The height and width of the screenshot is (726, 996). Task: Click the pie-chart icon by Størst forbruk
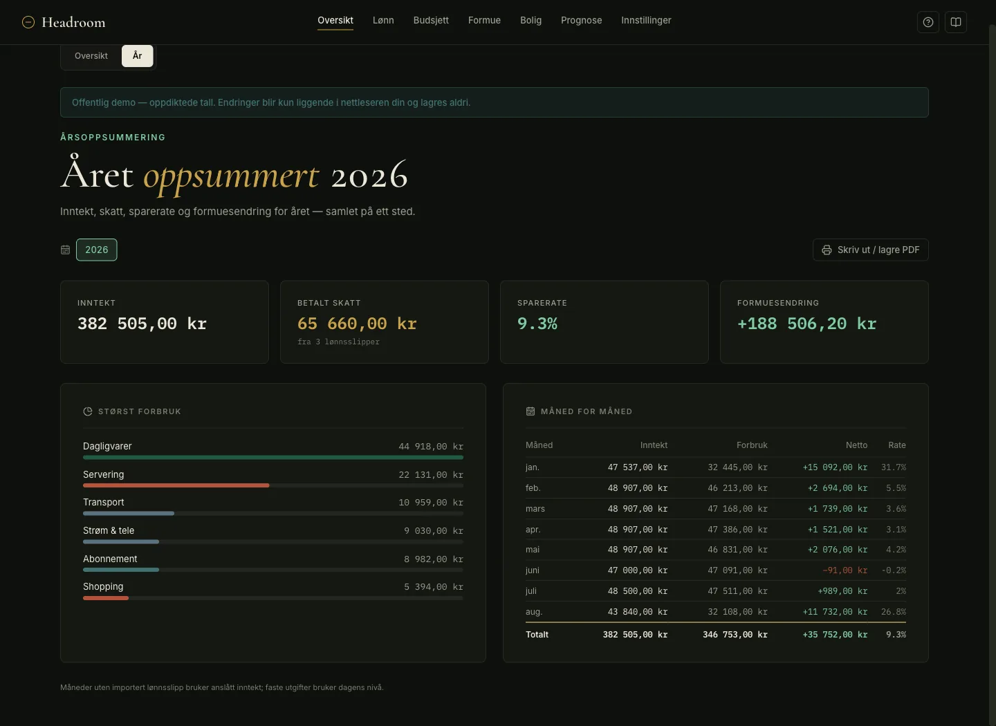[88, 411]
